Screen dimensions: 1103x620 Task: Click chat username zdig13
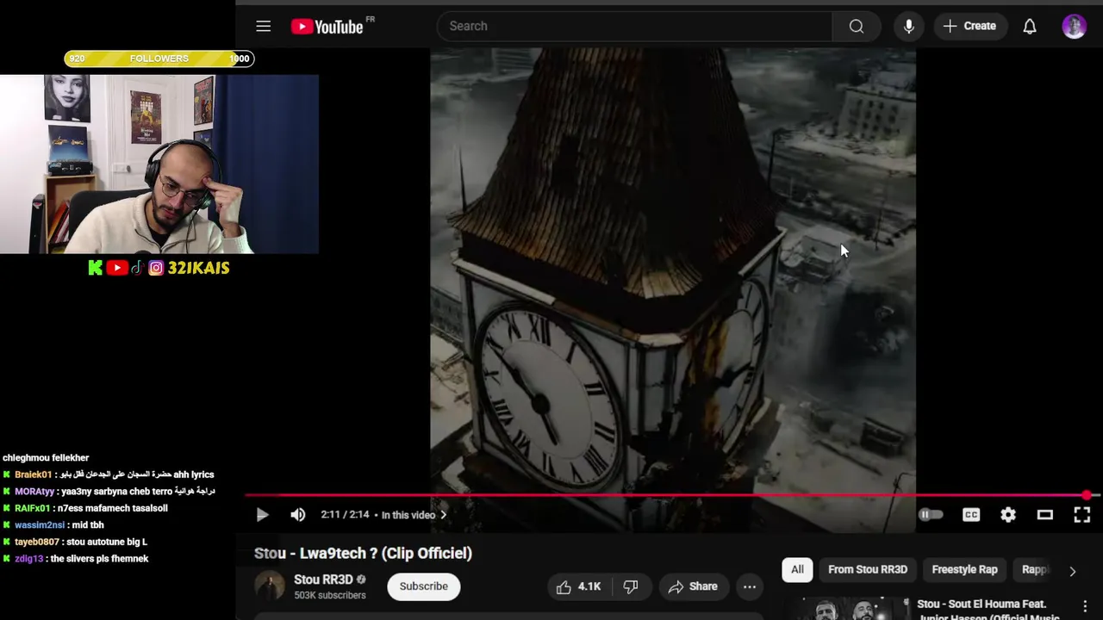(28, 559)
